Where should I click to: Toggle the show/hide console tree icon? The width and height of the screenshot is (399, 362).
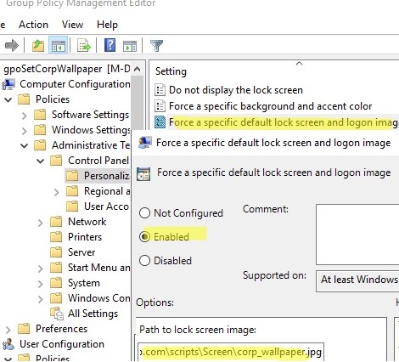coord(59,45)
